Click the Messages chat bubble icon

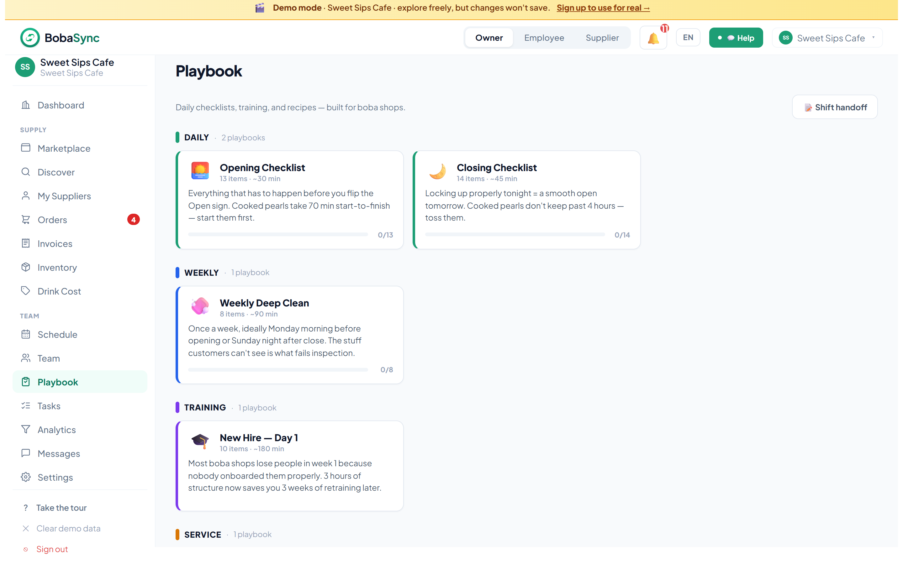(25, 453)
